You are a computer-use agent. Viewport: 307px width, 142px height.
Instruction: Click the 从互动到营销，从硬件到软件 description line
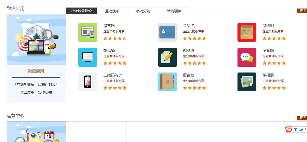36,85
